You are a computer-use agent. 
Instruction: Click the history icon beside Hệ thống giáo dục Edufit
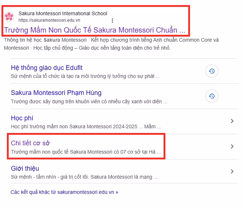[212, 71]
